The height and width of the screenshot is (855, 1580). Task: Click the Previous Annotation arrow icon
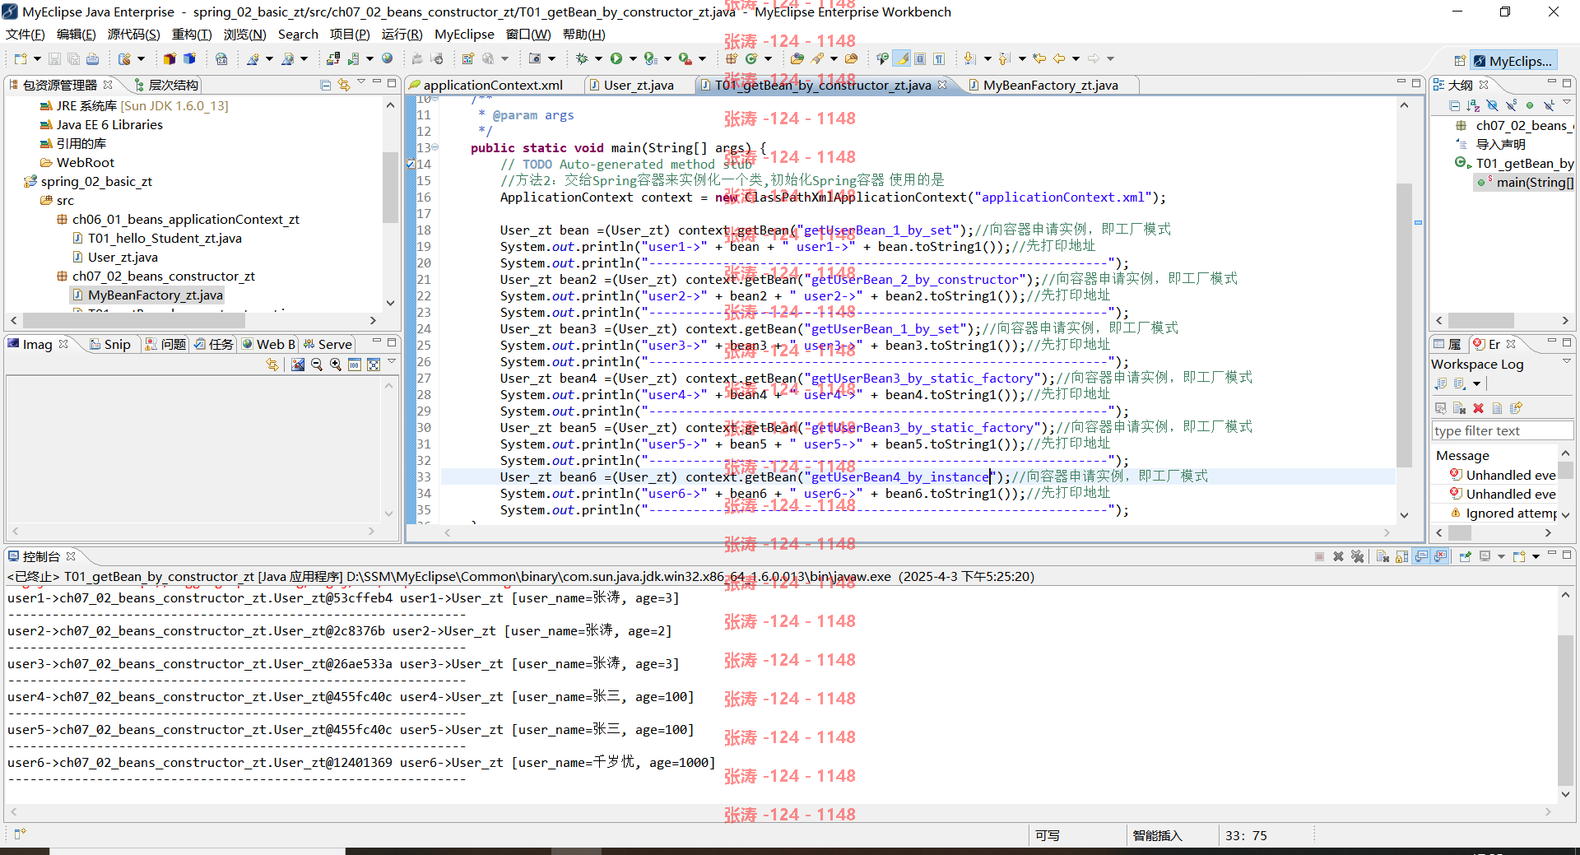coord(1005,58)
